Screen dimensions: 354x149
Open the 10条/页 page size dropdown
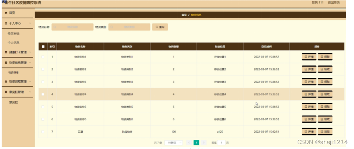173,142
